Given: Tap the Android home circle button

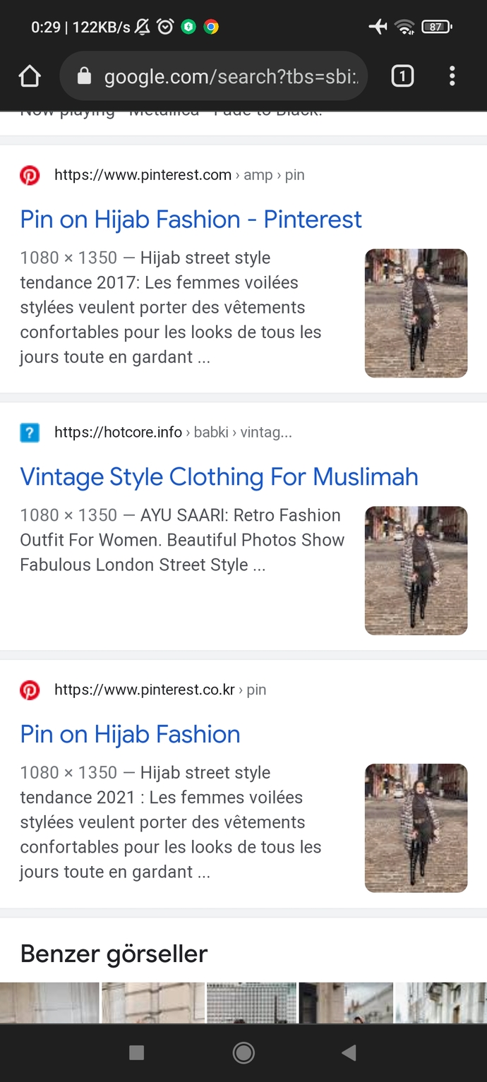Looking at the screenshot, I should coord(243,1053).
